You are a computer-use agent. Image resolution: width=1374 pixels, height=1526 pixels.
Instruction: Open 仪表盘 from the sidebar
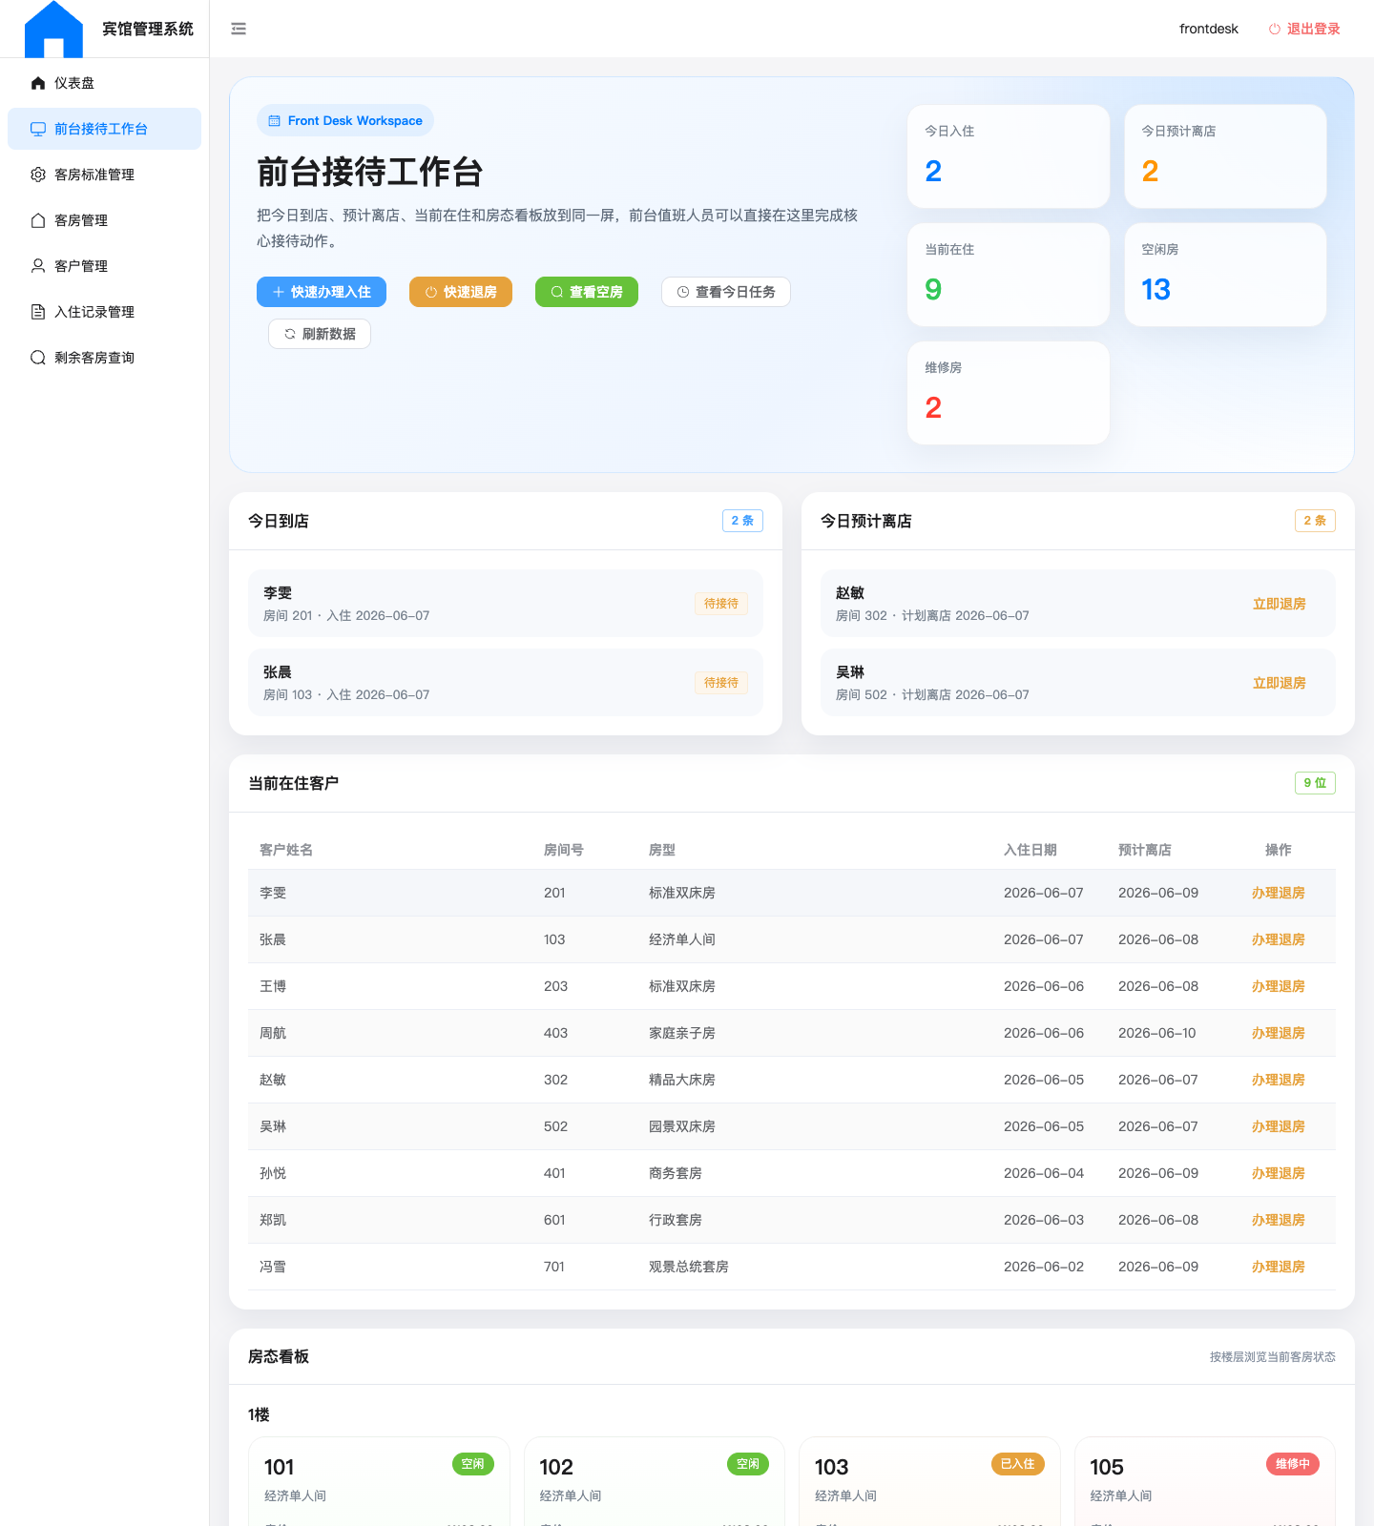click(x=105, y=83)
